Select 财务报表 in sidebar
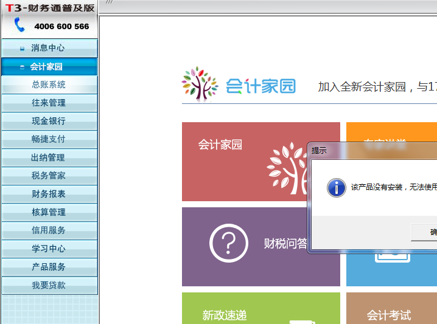437x324 pixels. [50, 194]
